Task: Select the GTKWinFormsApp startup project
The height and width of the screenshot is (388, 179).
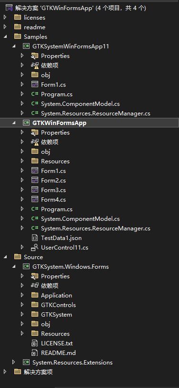Action: 59,123
